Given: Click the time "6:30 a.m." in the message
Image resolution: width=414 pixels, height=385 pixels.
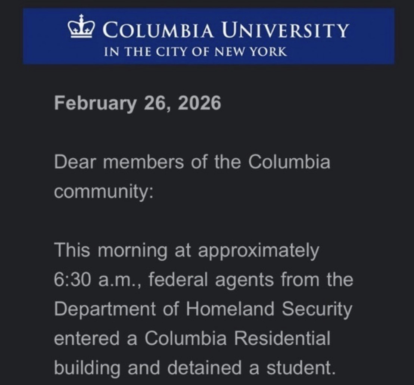Looking at the screenshot, I should (x=98, y=280).
